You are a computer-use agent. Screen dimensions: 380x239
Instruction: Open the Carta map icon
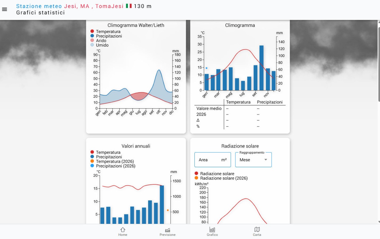[x=257, y=231]
